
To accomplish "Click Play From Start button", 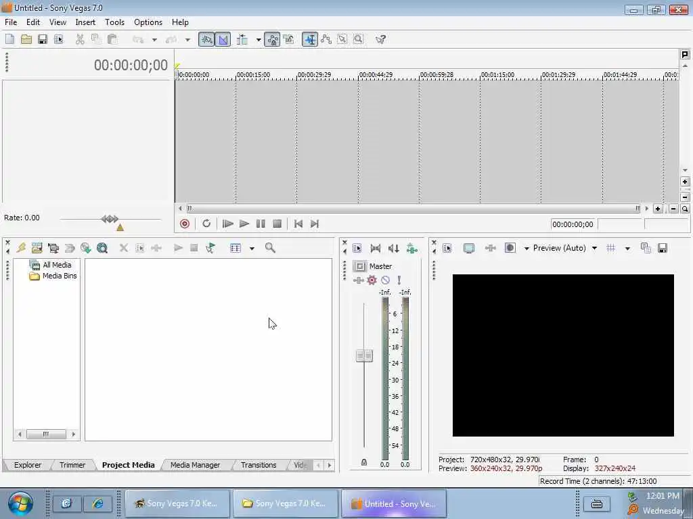I will click(x=227, y=224).
